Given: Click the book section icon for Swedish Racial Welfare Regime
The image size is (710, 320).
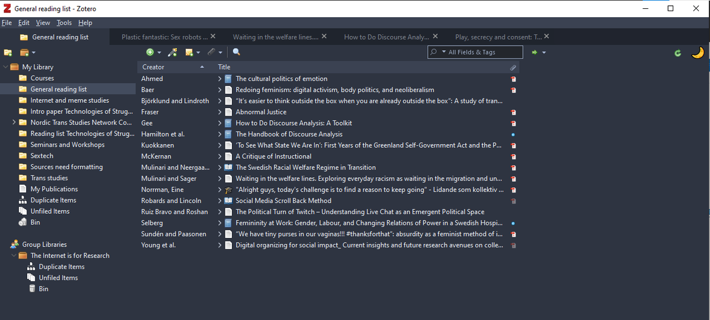Looking at the screenshot, I should pyautogui.click(x=228, y=167).
